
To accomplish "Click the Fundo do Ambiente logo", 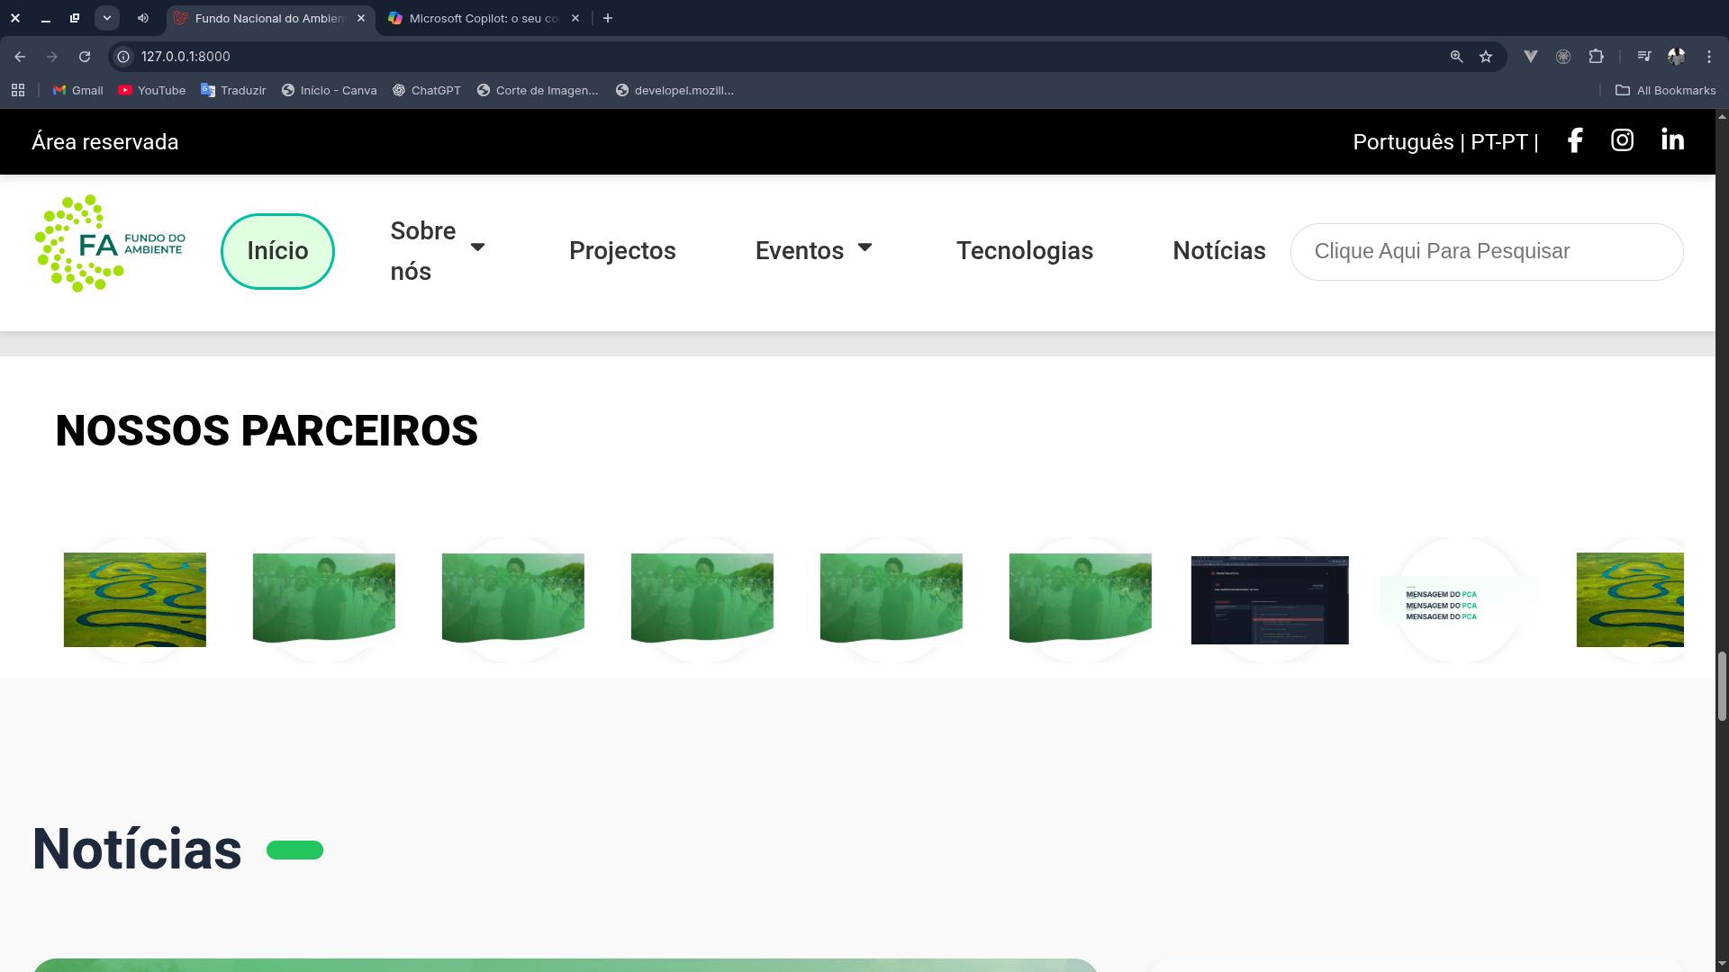I will coord(110,244).
